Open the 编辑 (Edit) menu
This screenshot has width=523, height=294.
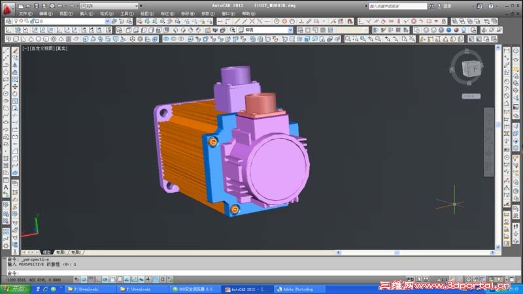[46, 14]
